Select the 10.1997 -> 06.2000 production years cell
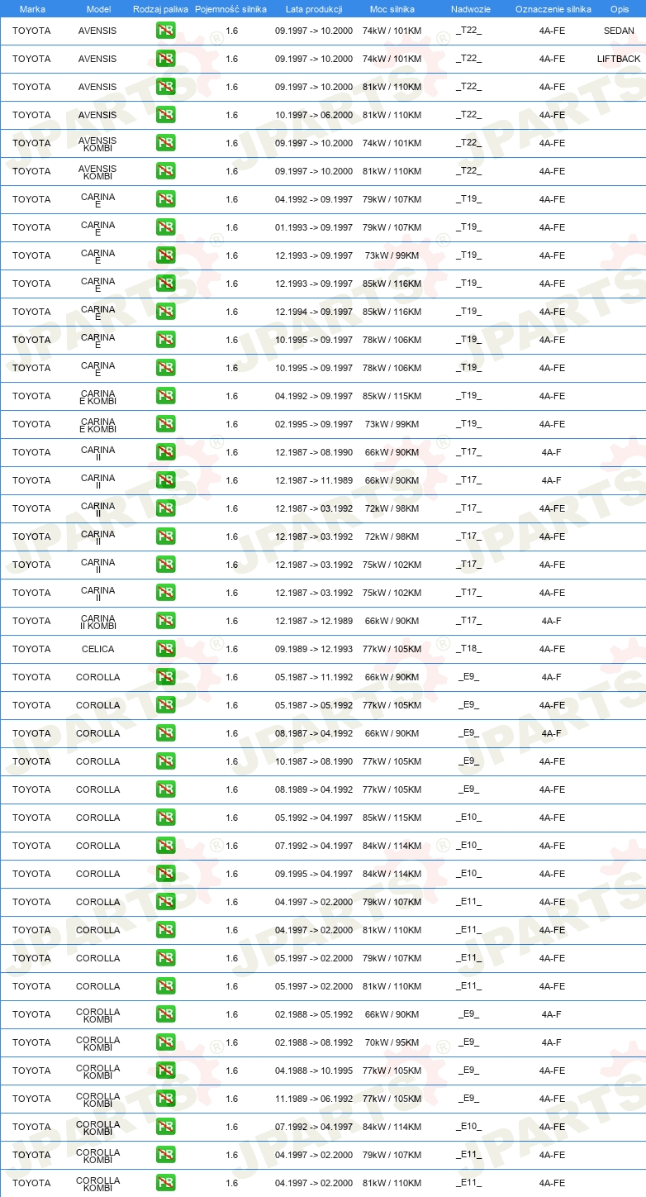Image resolution: width=646 pixels, height=1197 pixels. pos(314,115)
